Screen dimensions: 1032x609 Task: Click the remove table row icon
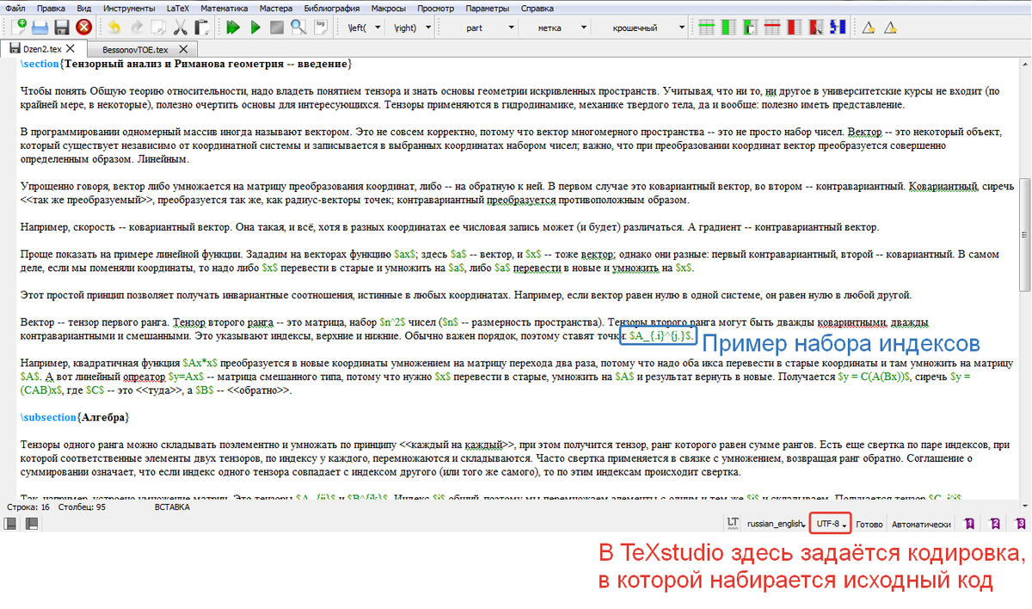(x=771, y=27)
